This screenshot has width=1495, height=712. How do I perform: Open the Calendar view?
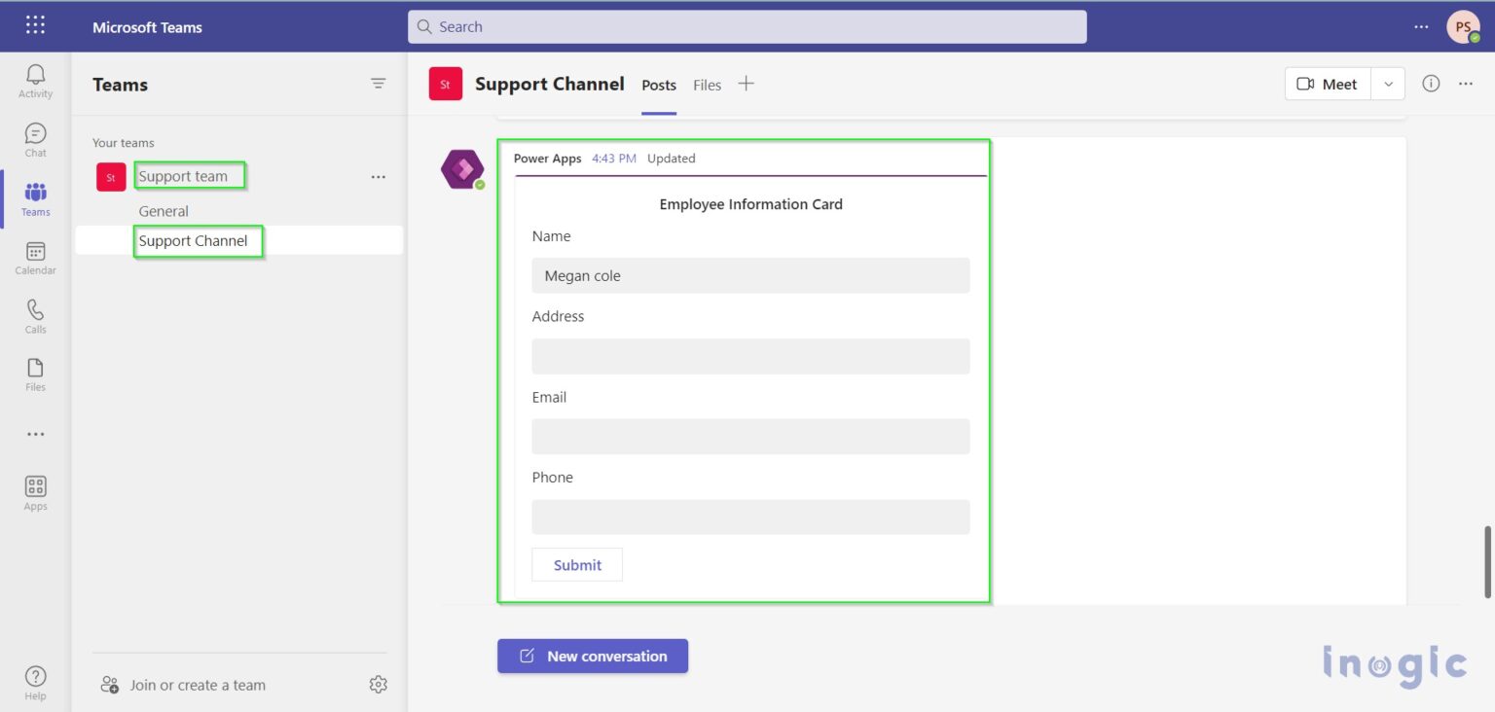tap(35, 255)
